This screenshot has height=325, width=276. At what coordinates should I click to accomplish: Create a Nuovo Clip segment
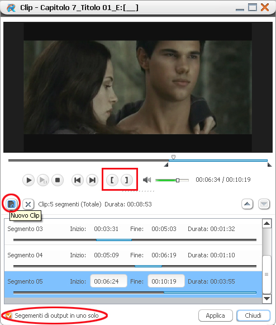point(11,204)
